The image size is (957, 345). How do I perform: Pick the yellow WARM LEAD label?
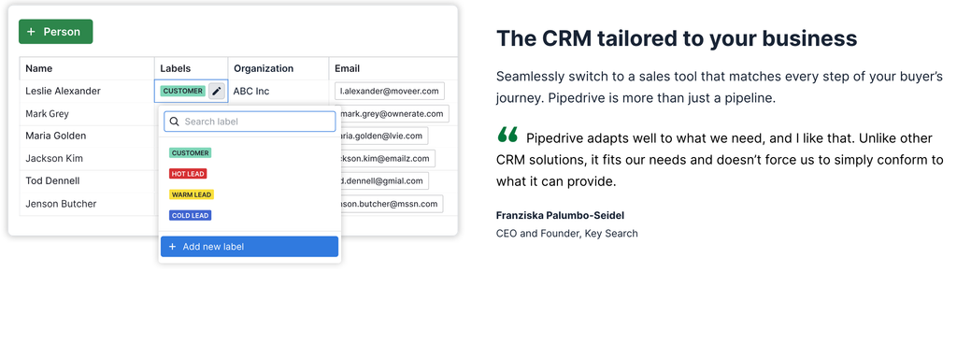[192, 194]
